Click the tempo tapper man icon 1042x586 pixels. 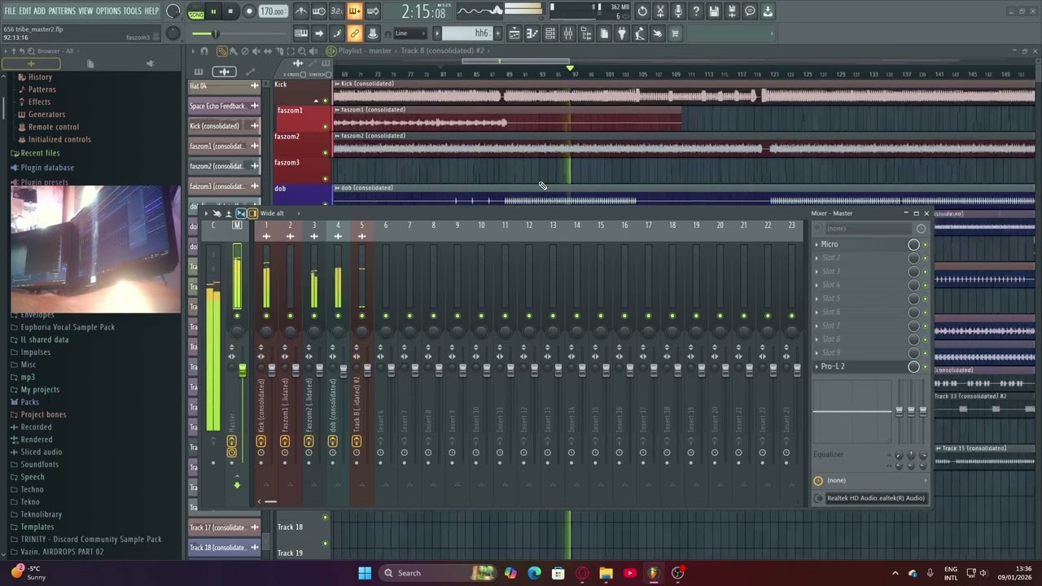click(x=639, y=33)
